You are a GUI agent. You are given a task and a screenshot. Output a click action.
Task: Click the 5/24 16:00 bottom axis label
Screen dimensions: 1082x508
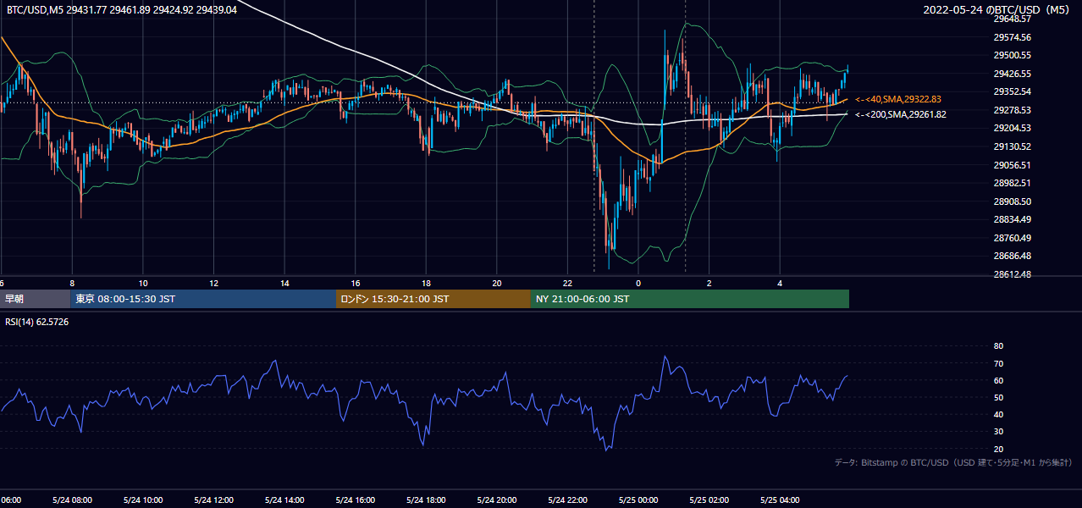(356, 500)
